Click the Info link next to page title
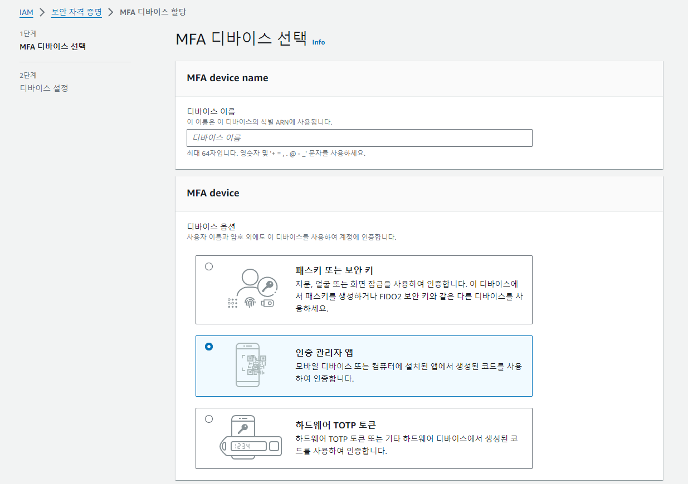The width and height of the screenshot is (688, 484). tap(318, 42)
